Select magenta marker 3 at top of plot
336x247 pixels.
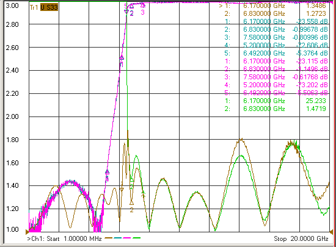click(x=143, y=5)
